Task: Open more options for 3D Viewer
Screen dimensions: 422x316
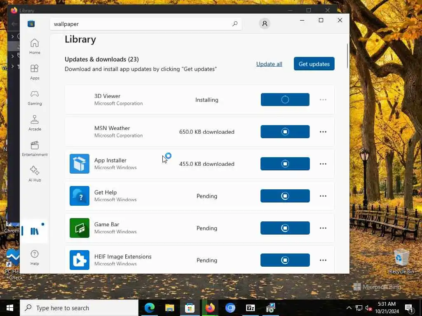Action: (x=323, y=100)
